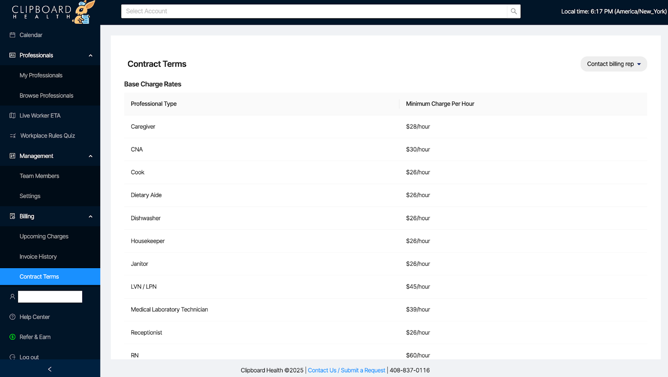Click the redacted user name box
The width and height of the screenshot is (668, 377).
(50, 297)
